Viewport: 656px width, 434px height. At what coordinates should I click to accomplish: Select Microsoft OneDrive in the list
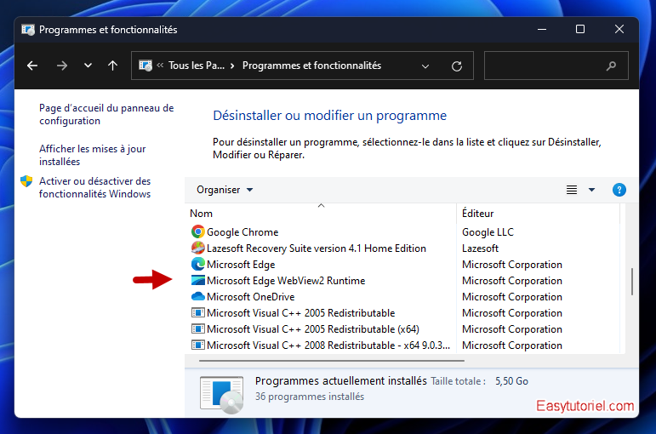(x=251, y=297)
